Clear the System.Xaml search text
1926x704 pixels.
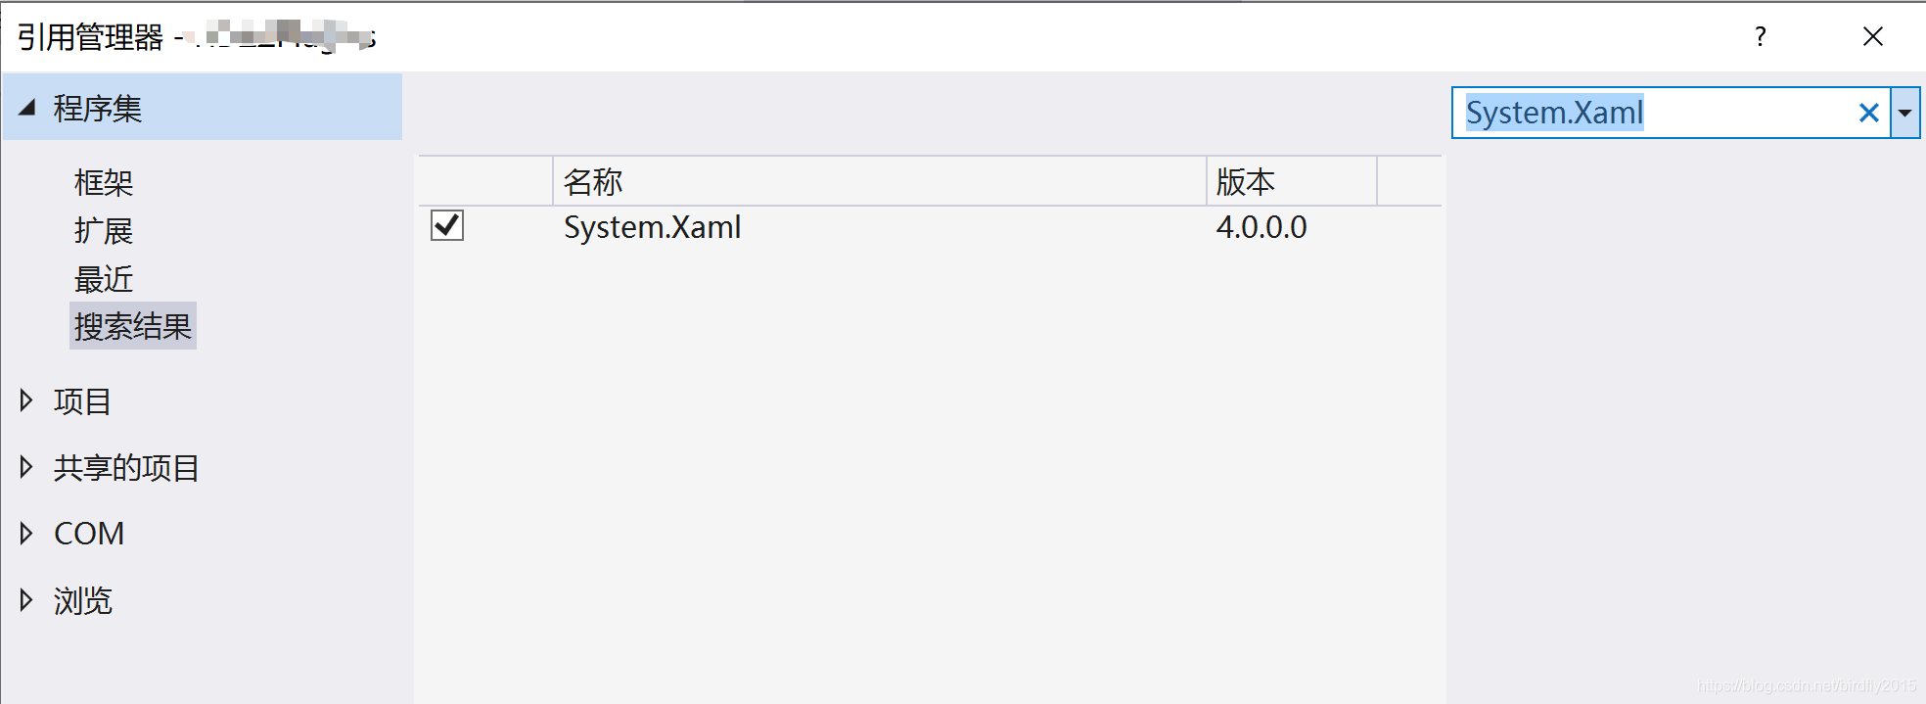1867,112
